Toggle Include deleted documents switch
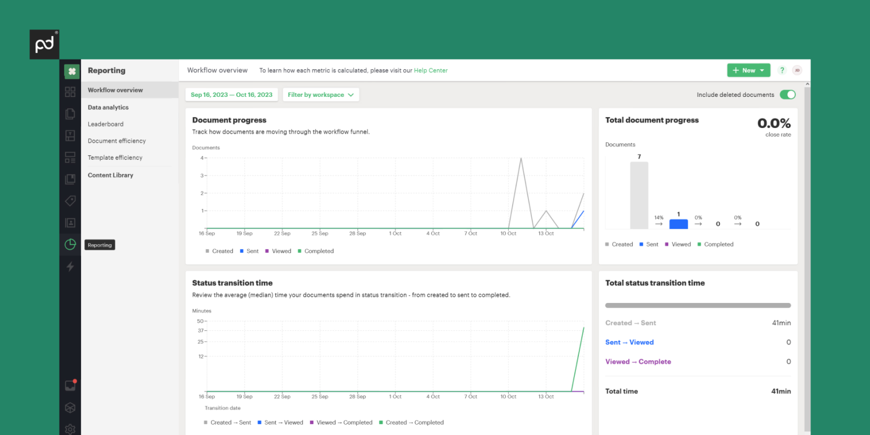 787,95
